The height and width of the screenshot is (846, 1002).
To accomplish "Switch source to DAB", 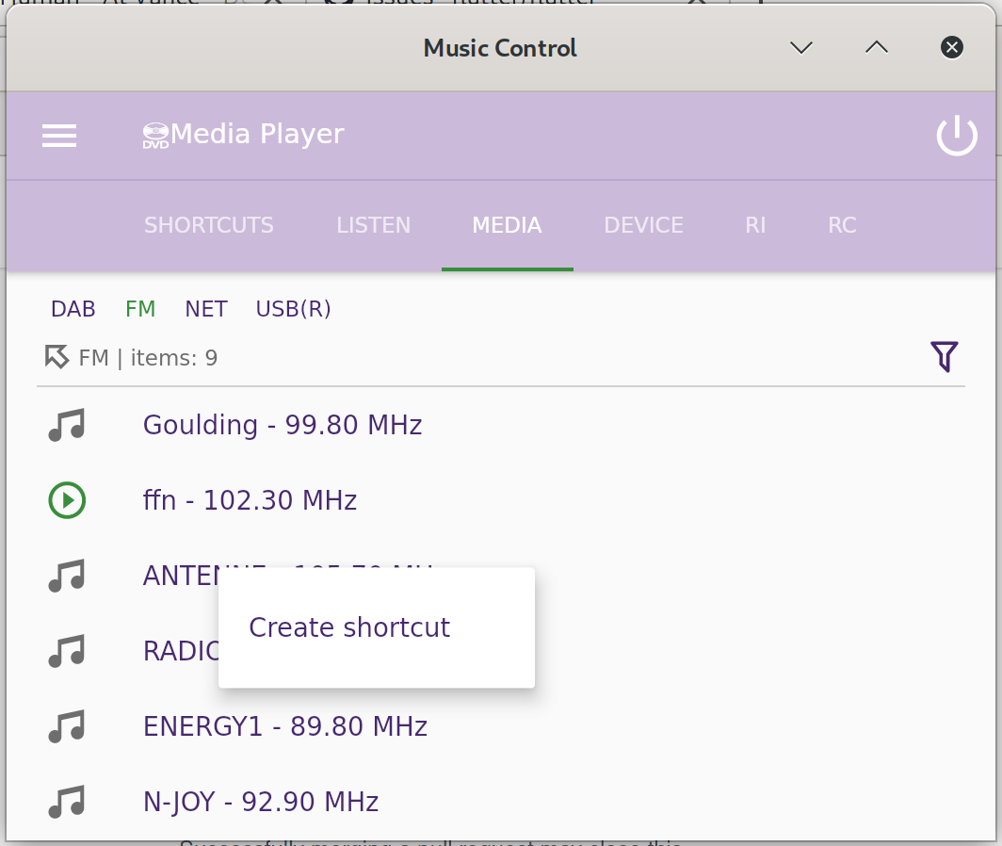I will 73,308.
